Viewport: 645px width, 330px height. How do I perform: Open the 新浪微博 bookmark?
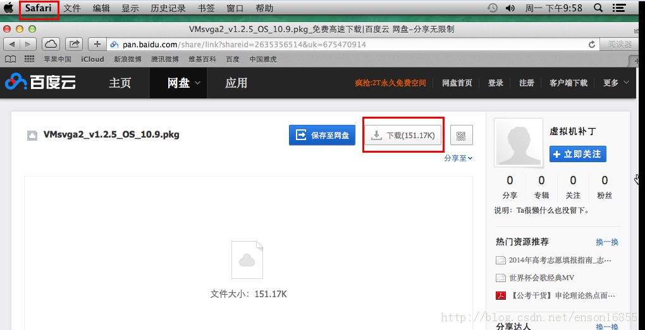click(128, 59)
